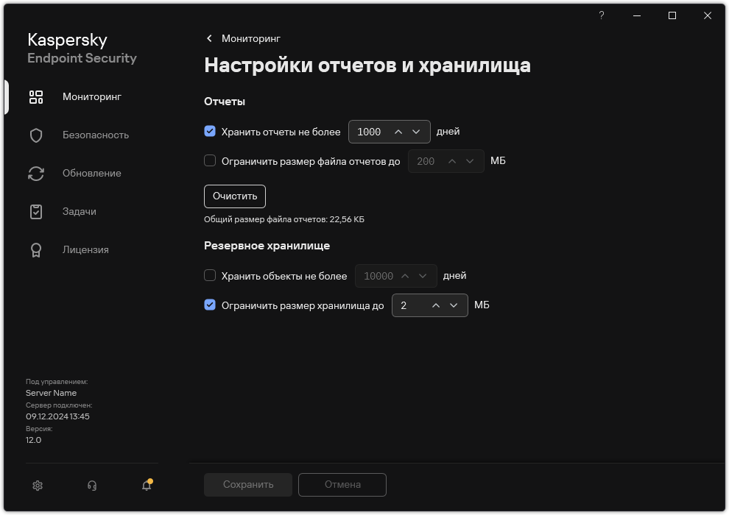Viewport: 729px width, 515px height.
Task: Toggle 'Хранить отчеты не более' checkbox
Action: click(x=210, y=132)
